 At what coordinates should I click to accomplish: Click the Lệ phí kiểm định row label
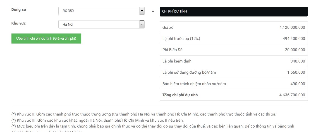click(x=177, y=61)
